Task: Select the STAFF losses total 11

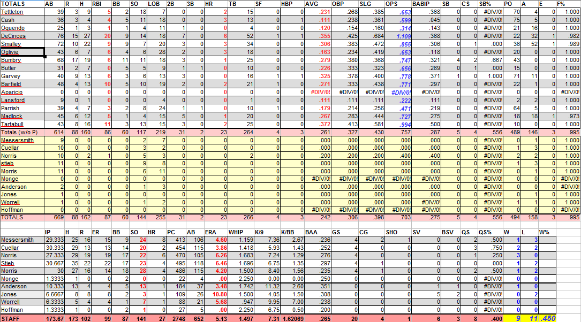Action: tap(529, 319)
